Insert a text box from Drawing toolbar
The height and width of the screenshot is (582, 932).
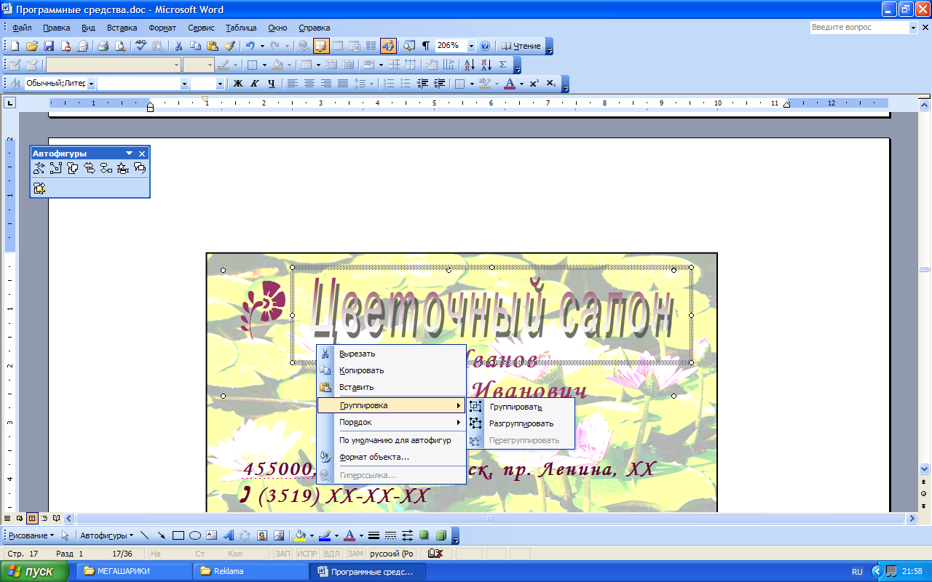(211, 535)
